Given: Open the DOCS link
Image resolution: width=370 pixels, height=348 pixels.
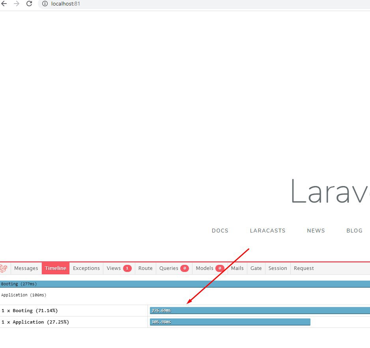Looking at the screenshot, I should [x=220, y=231].
